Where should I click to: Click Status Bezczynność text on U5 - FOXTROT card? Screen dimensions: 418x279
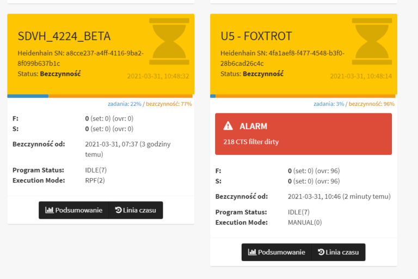click(252, 74)
